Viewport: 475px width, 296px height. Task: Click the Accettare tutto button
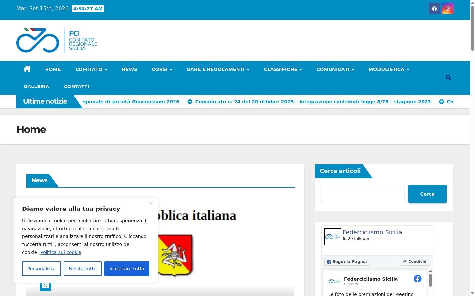click(x=127, y=269)
